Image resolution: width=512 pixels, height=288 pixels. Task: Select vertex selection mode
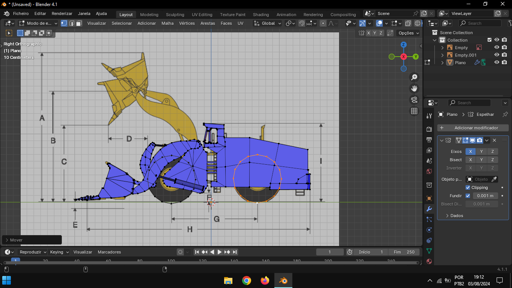coord(64,23)
